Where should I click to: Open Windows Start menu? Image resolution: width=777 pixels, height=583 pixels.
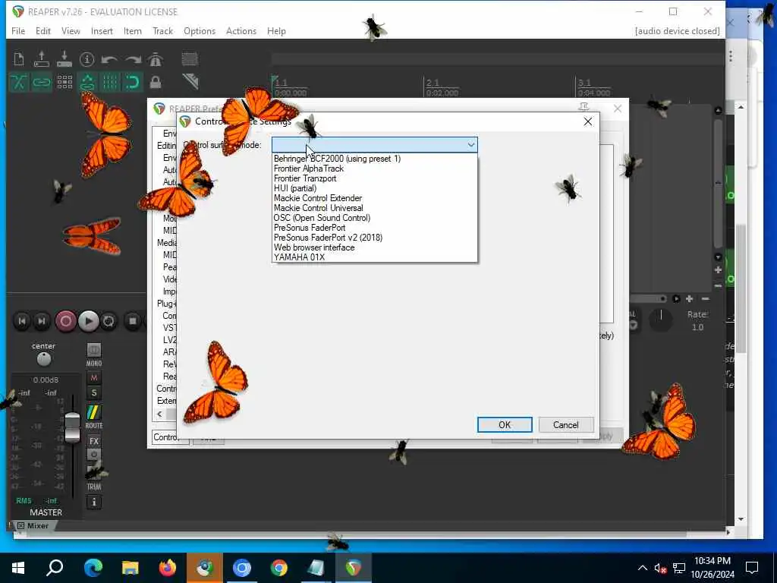[18, 568]
